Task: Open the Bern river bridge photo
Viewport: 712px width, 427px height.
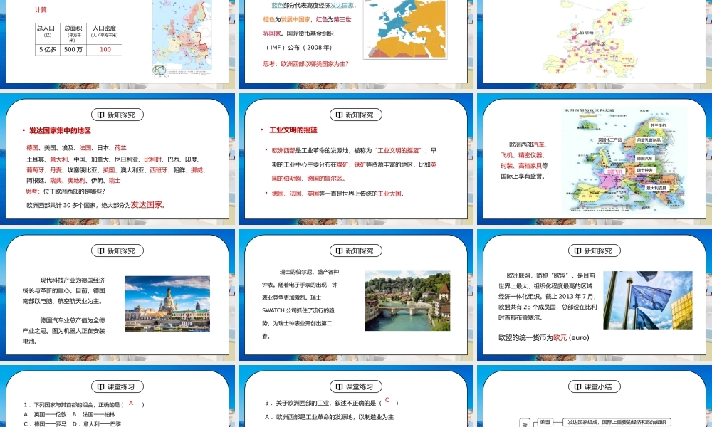Action: pos(407,301)
